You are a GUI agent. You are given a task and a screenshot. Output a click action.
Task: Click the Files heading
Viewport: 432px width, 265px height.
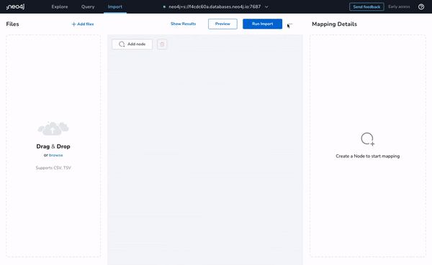coord(13,24)
